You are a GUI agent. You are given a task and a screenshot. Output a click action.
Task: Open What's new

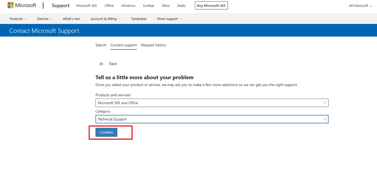click(71, 19)
